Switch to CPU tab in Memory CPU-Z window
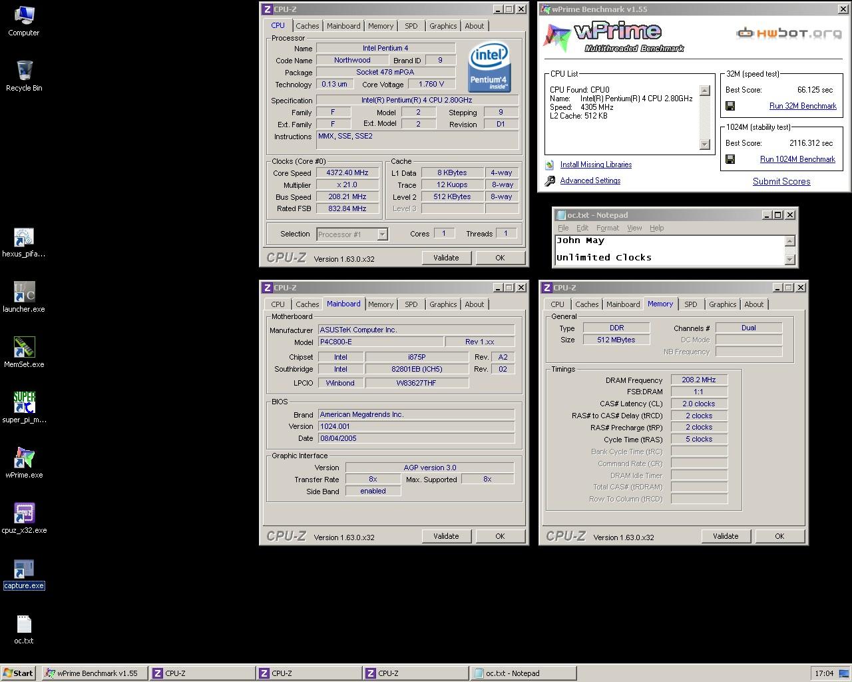The width and height of the screenshot is (852, 682). tap(558, 304)
